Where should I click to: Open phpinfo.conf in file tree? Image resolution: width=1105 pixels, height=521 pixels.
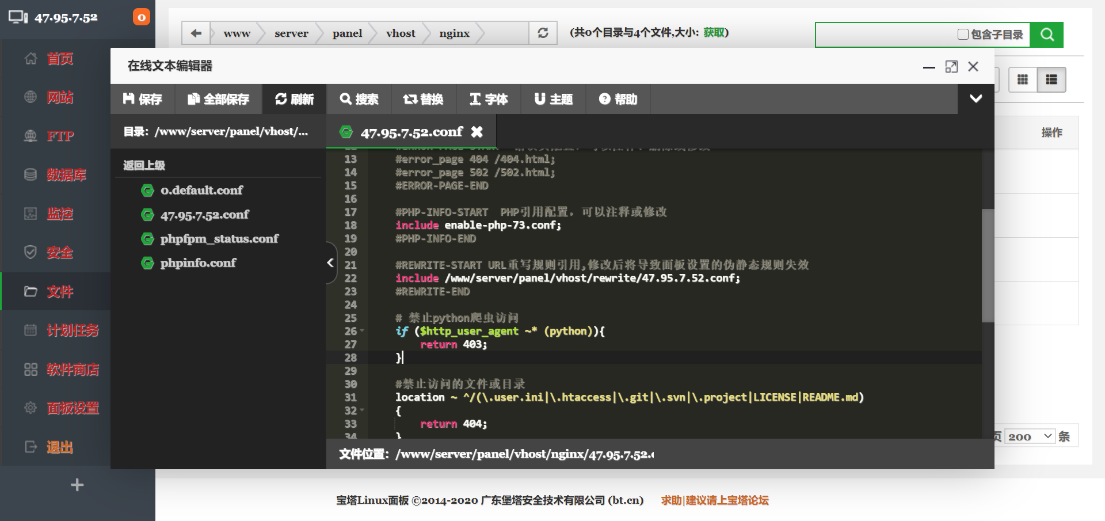click(198, 263)
